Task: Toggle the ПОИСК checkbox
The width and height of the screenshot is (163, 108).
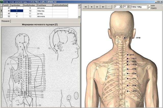Action: [x=149, y=8]
